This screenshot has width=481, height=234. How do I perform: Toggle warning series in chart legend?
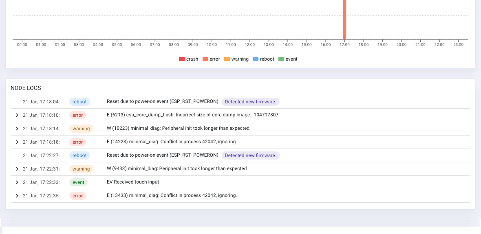pyautogui.click(x=236, y=59)
